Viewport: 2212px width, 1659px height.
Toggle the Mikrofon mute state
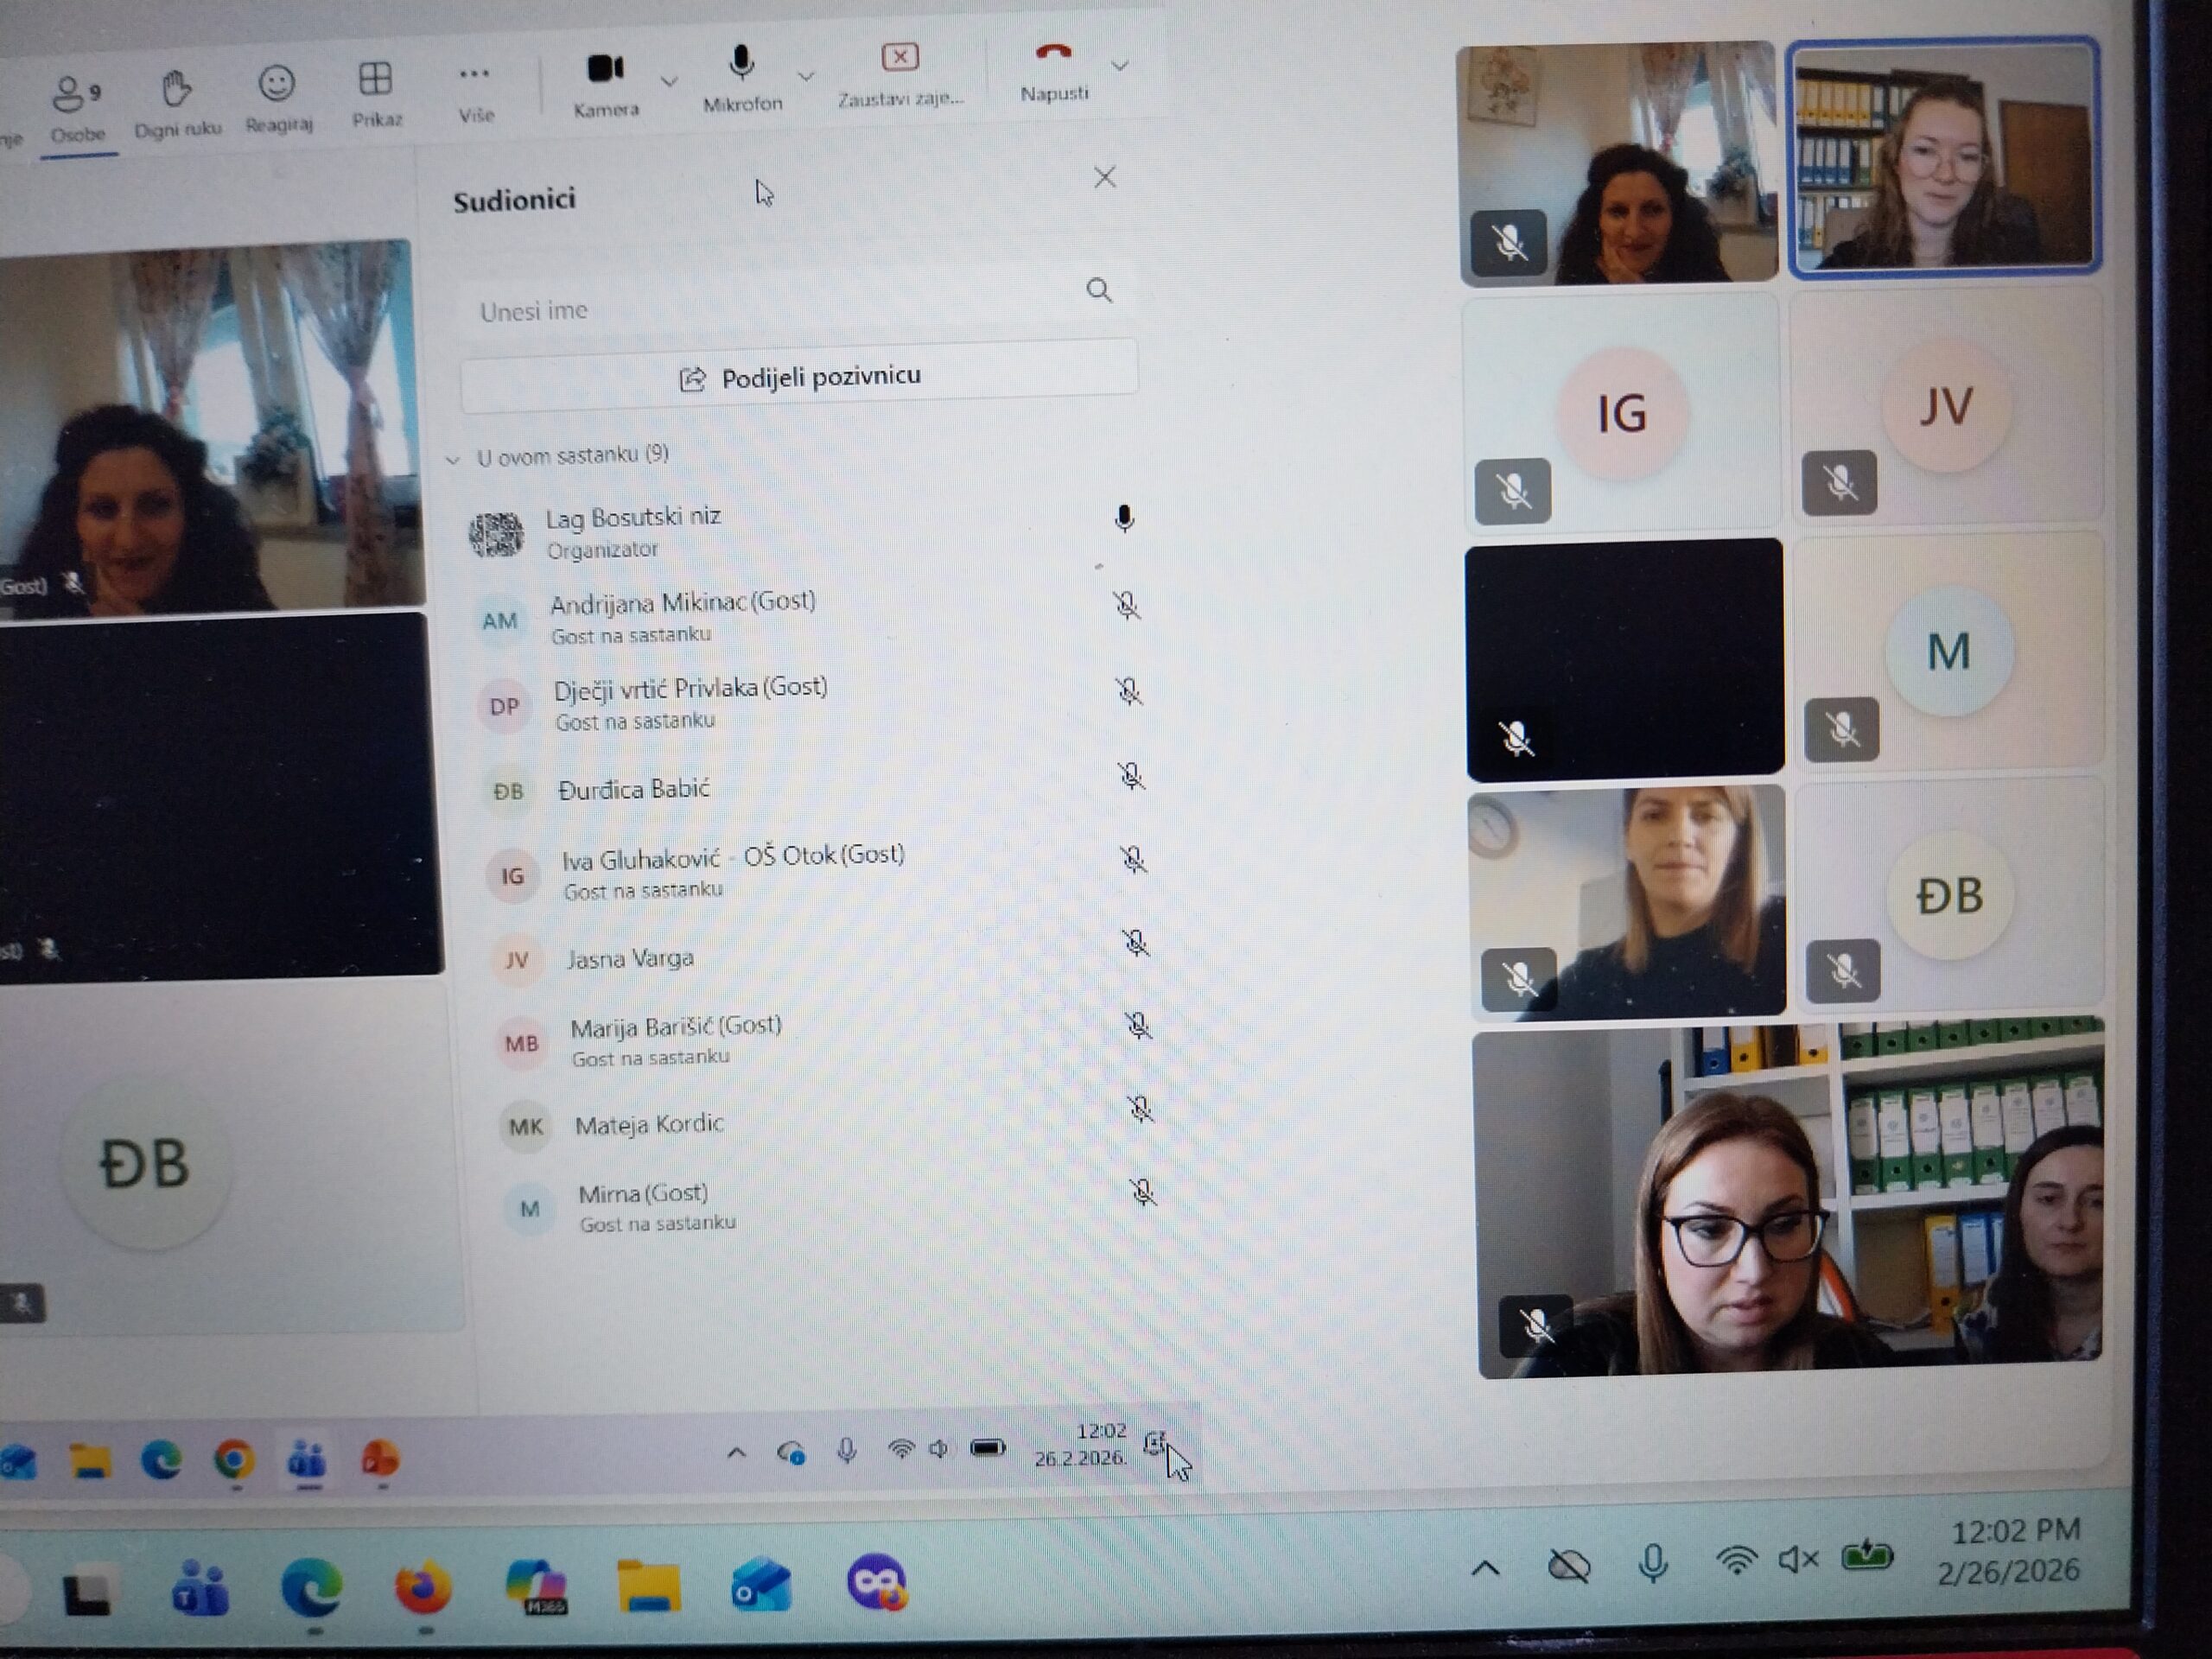tap(741, 64)
